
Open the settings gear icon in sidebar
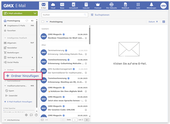pos(26,115)
